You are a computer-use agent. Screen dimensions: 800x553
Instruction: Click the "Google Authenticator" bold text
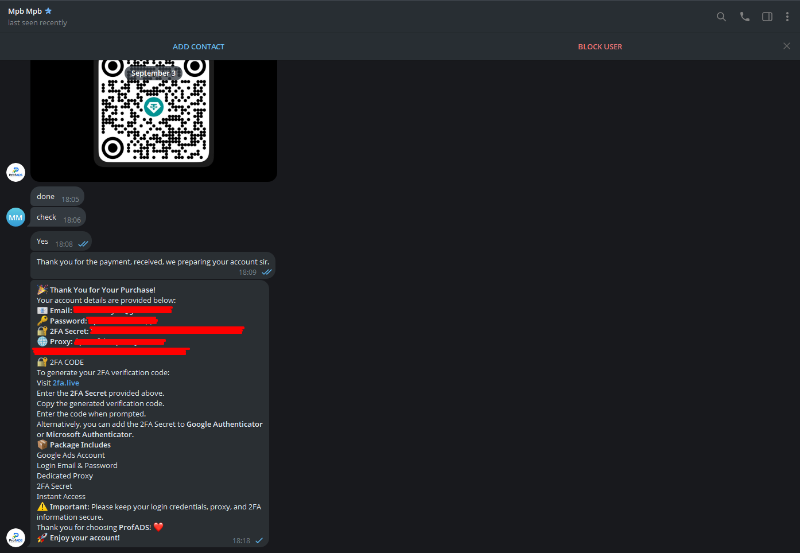tap(224, 424)
